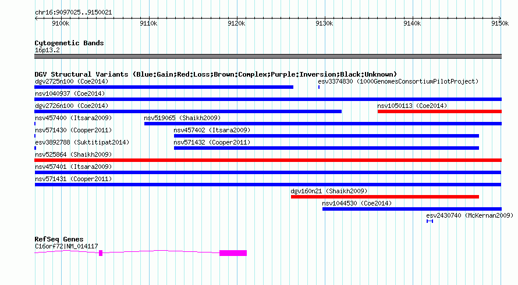Click the small esv2430740 (McKernan2009) variant marker

pos(430,221)
